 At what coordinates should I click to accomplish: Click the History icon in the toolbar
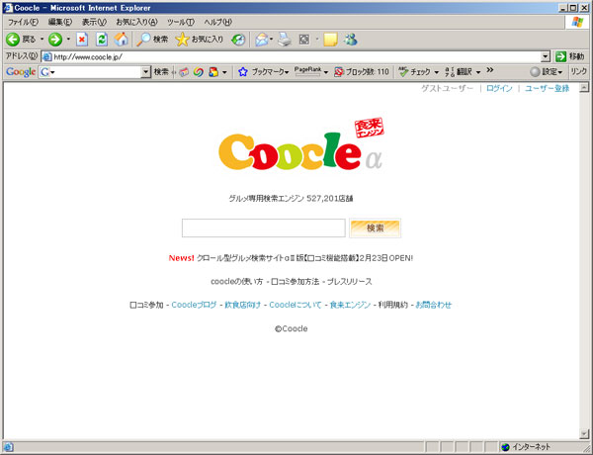(x=238, y=40)
